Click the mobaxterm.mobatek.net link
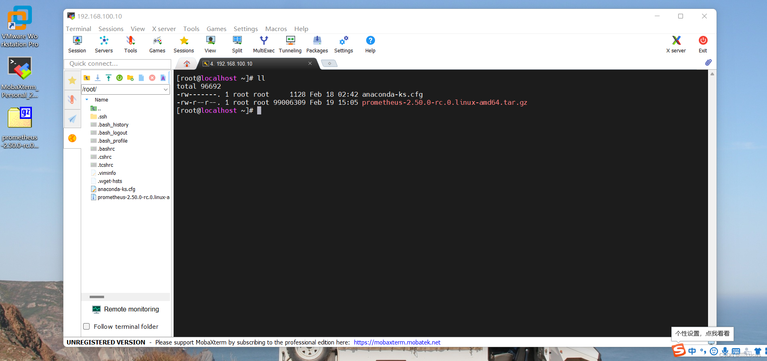 click(x=397, y=342)
